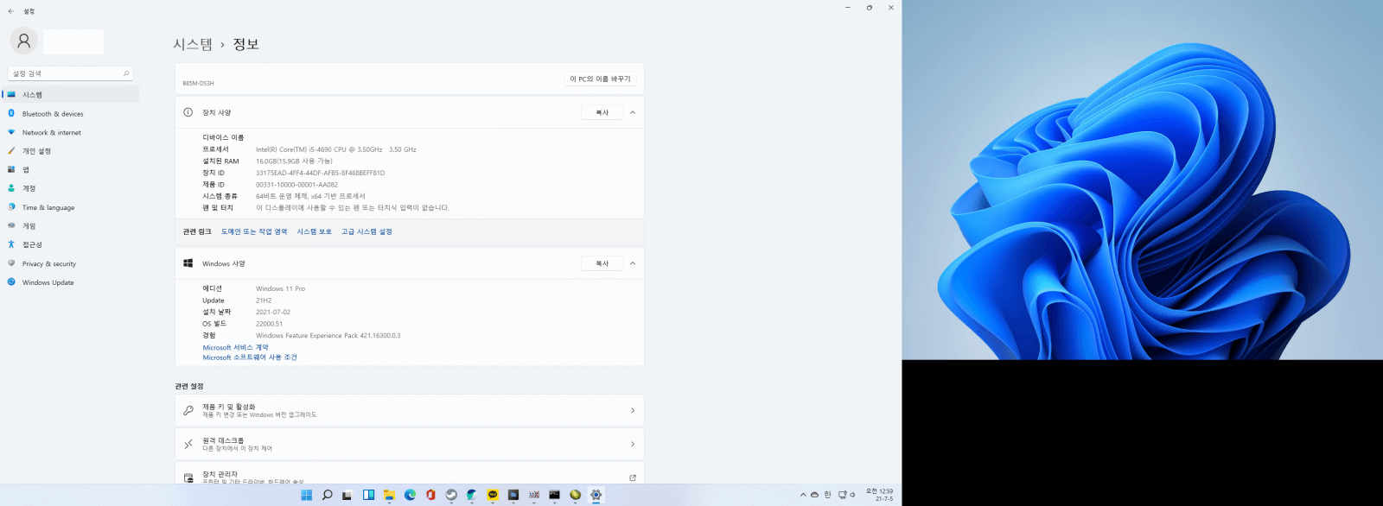The height and width of the screenshot is (506, 1383).
Task: Select the 펜 및 터치 description text
Action: click(x=353, y=208)
